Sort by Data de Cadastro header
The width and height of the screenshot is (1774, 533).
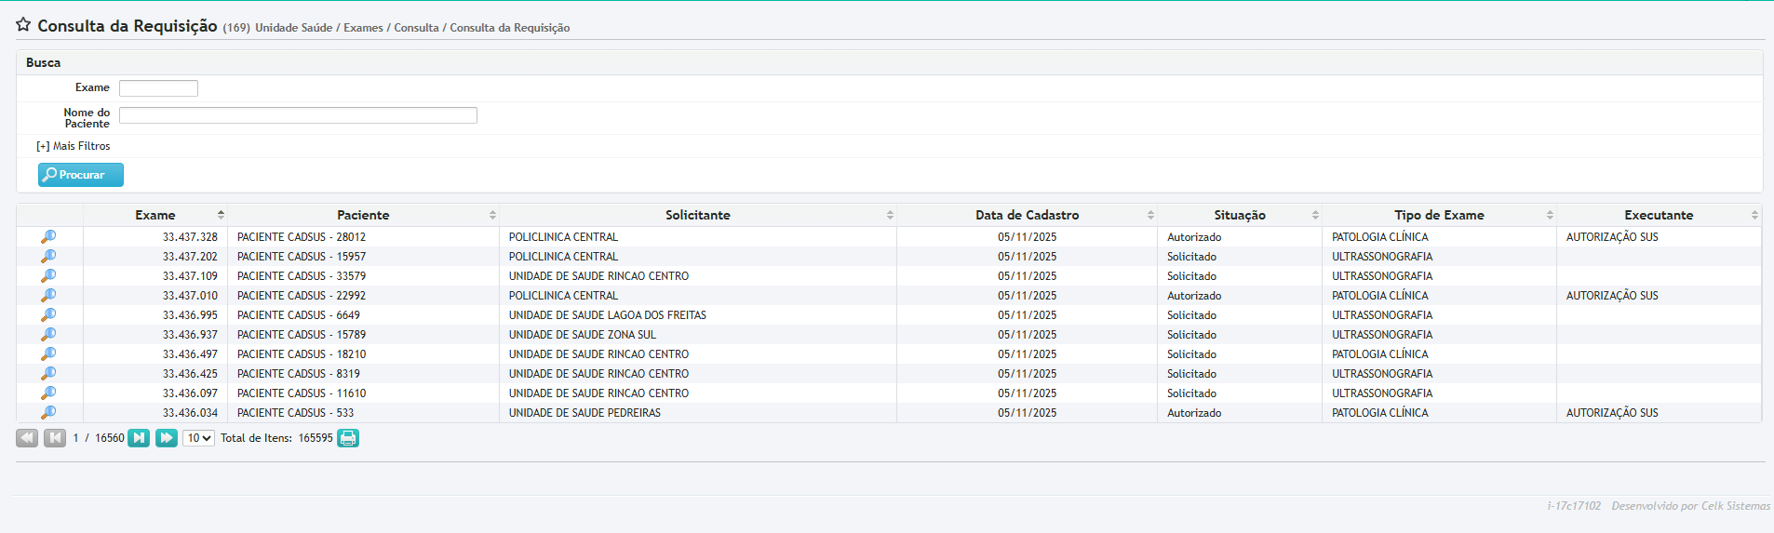[1027, 215]
